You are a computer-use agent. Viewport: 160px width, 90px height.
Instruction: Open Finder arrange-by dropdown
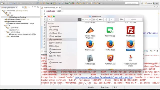(95, 19)
